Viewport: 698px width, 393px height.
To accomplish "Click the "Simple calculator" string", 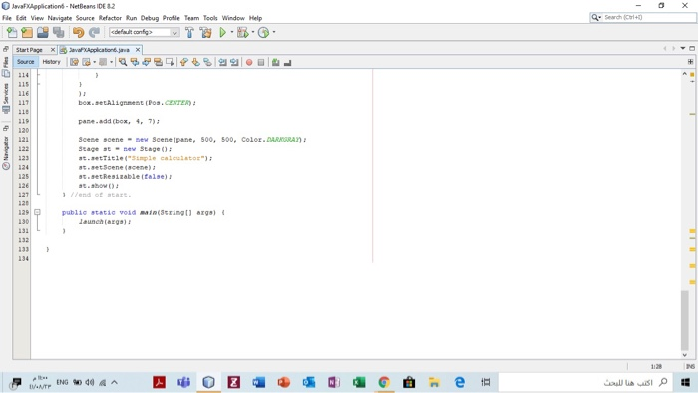I will (x=168, y=158).
